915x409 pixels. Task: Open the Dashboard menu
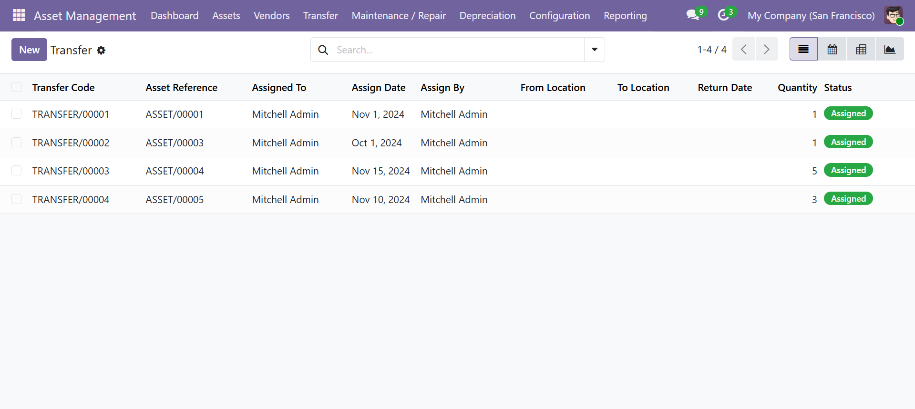[x=175, y=16]
